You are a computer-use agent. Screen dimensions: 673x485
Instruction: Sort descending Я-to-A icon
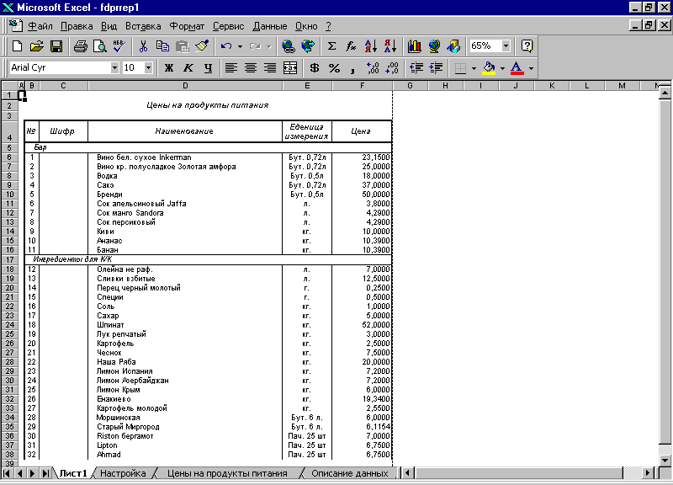pyautogui.click(x=390, y=46)
